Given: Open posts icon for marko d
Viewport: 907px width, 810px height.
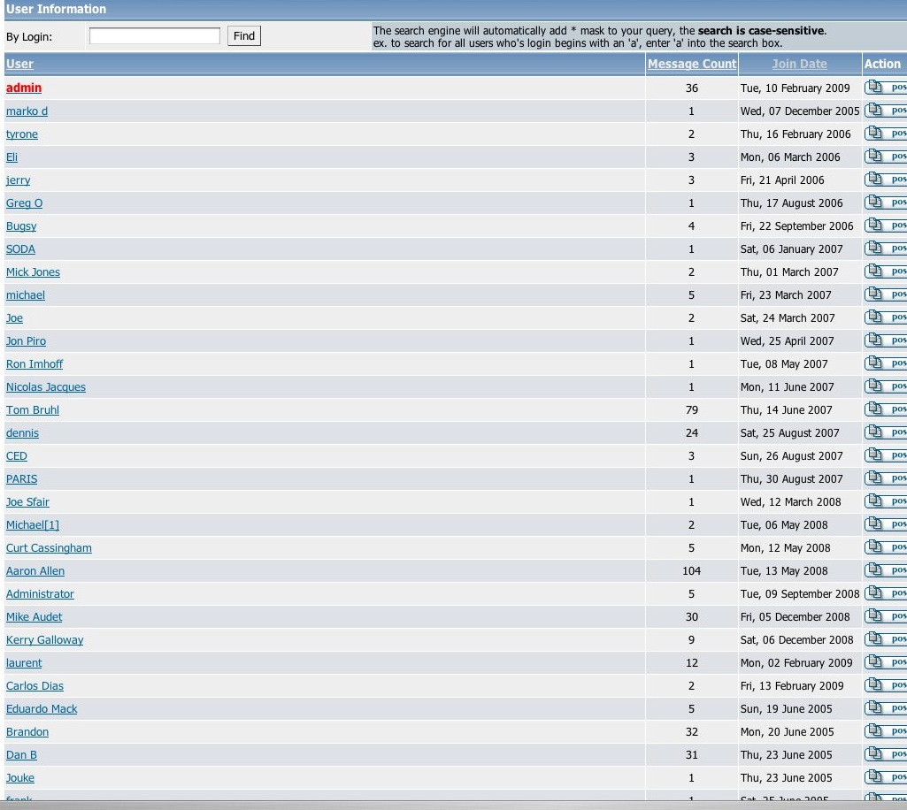Looking at the screenshot, I should pos(886,111).
